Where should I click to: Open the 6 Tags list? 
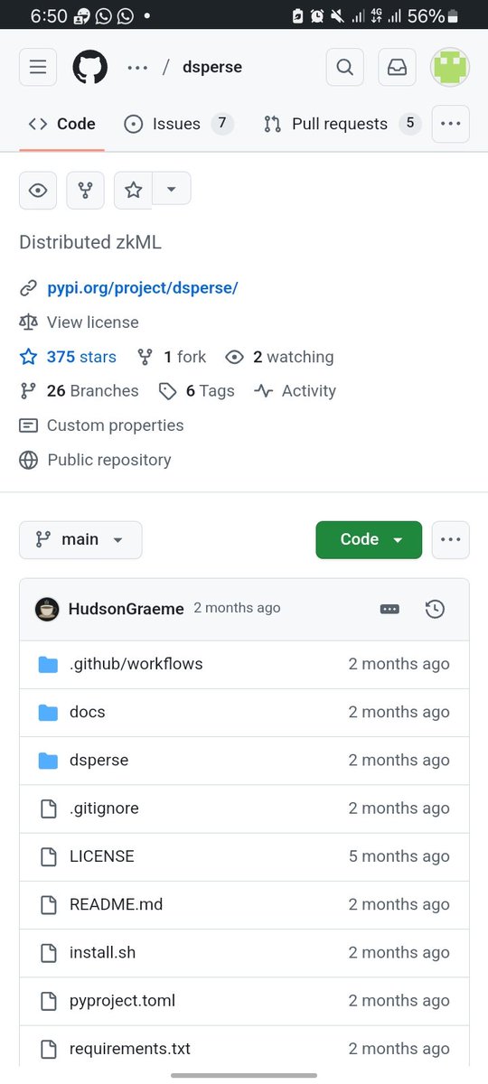click(196, 391)
